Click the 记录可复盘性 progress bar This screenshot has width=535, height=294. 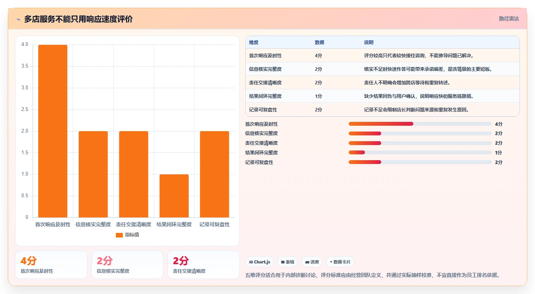420,162
